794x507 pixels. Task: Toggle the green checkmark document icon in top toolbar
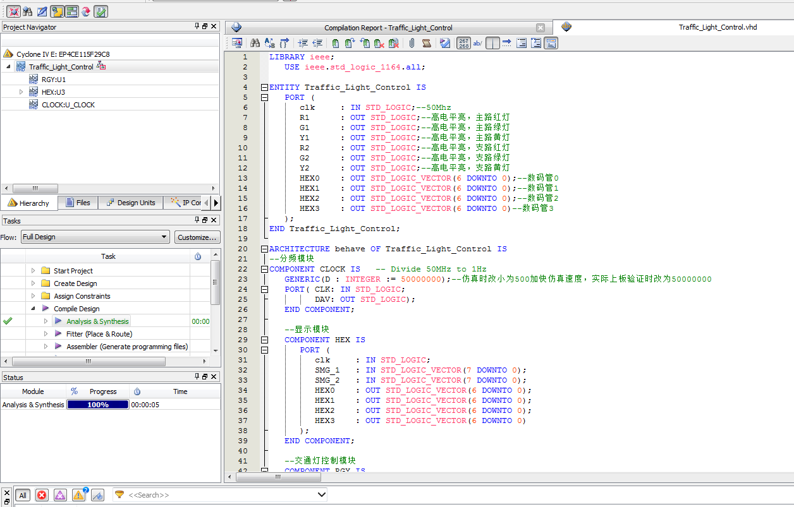(x=101, y=11)
